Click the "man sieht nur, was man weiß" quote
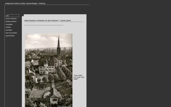 tap(79, 77)
